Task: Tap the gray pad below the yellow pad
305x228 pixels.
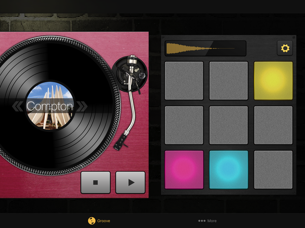Action: tap(273, 125)
